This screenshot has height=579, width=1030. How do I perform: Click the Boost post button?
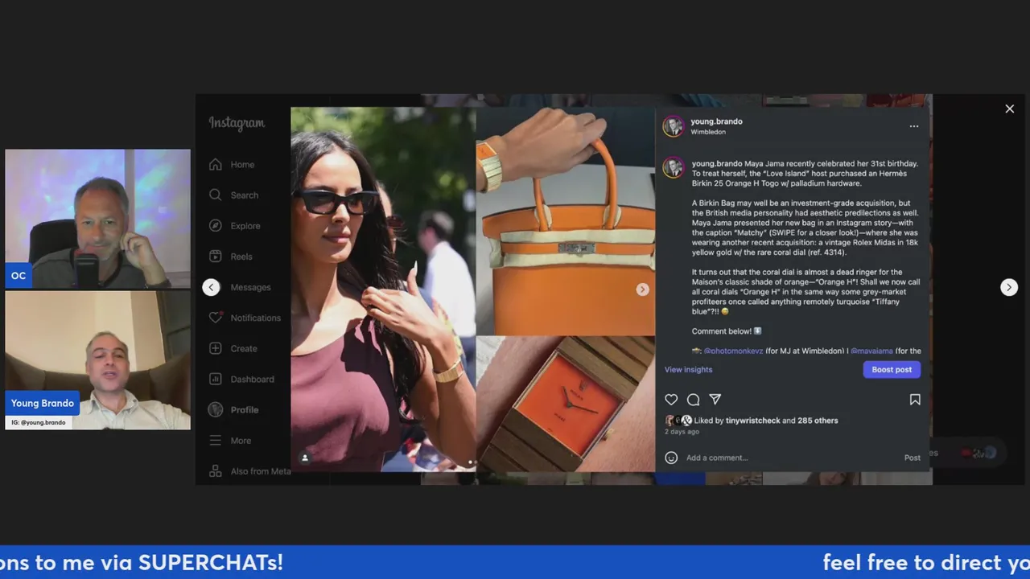click(892, 369)
